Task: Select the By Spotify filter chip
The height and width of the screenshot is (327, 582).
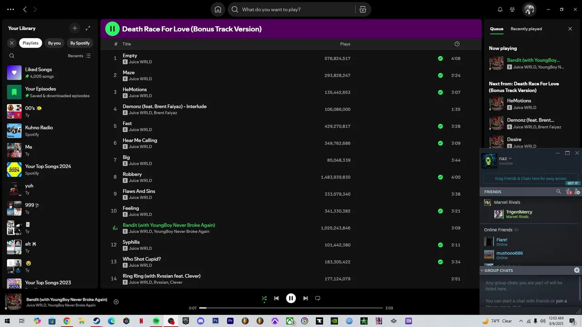Action: click(x=80, y=43)
